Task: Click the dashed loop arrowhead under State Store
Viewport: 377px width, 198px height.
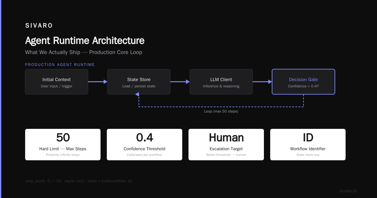Action: pos(139,95)
